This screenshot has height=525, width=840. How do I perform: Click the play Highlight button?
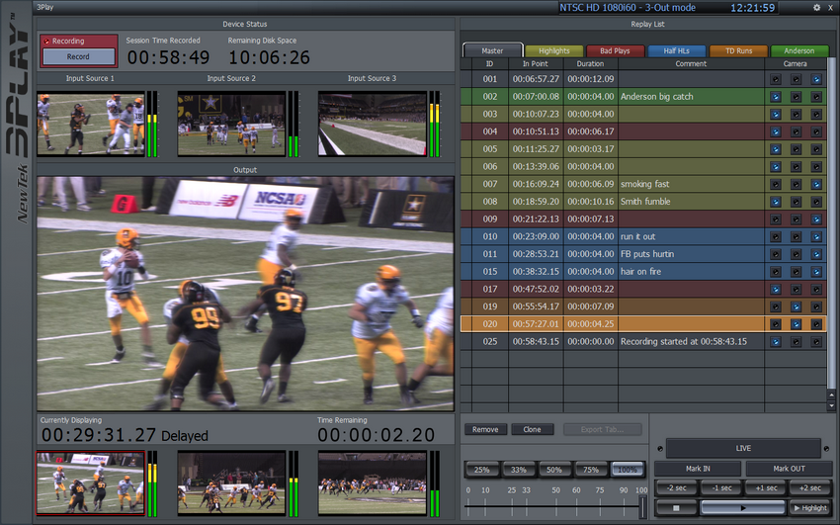(809, 507)
